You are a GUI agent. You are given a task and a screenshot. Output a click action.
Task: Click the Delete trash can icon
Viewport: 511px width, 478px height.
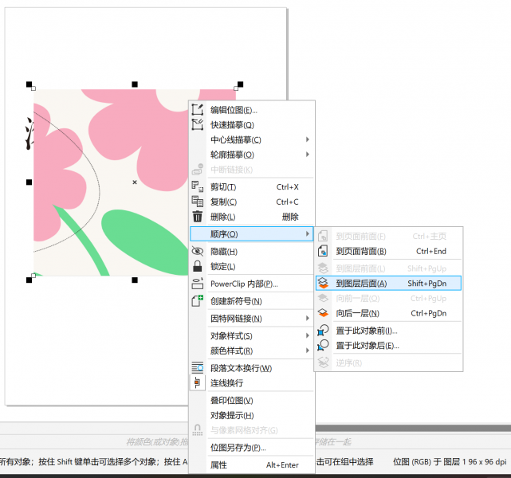(198, 217)
